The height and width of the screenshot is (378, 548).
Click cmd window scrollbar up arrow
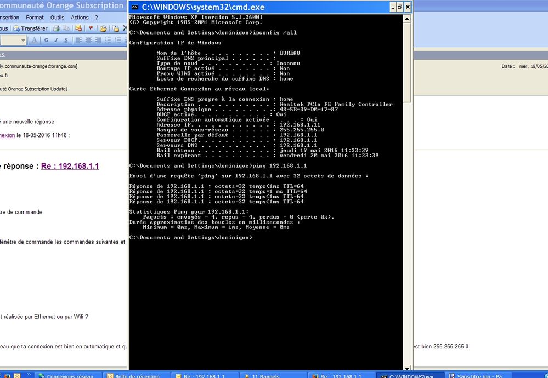click(x=406, y=19)
